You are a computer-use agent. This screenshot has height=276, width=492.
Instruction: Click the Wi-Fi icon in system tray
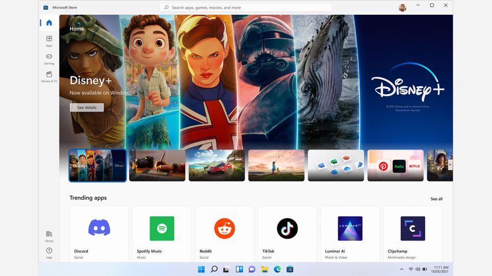pos(411,269)
